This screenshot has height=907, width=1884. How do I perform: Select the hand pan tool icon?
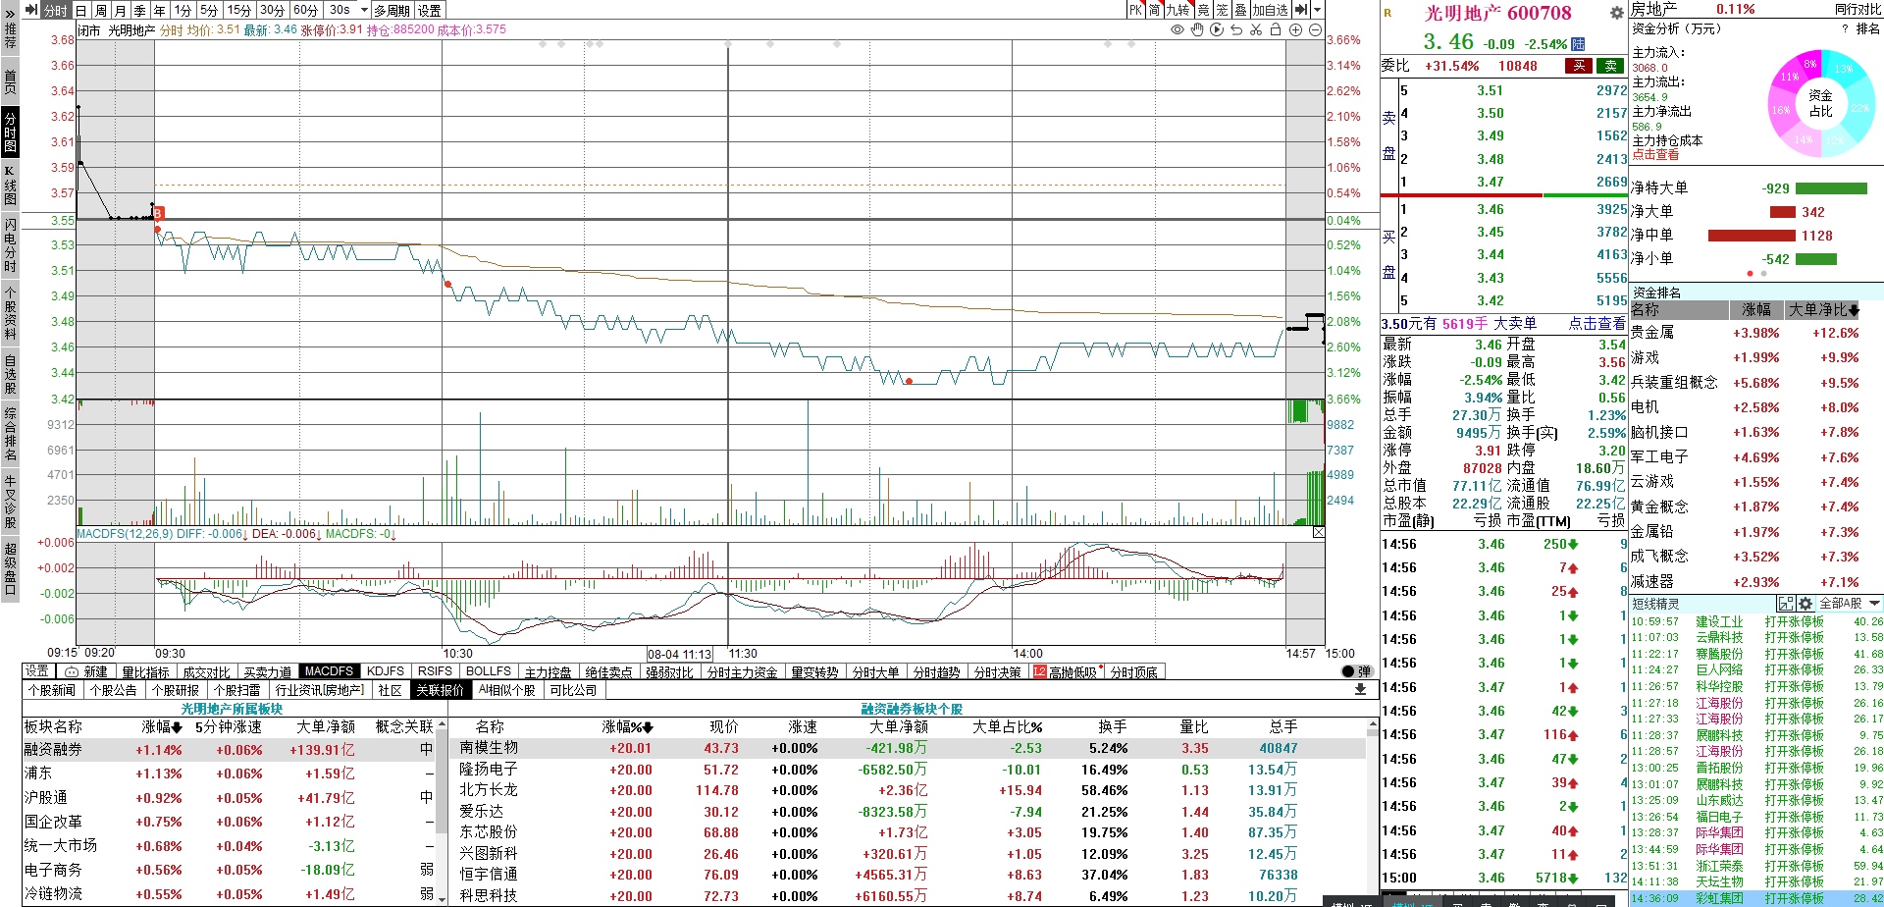click(1197, 30)
